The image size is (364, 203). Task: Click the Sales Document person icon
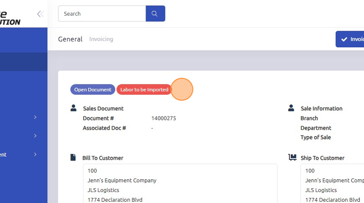(74, 108)
